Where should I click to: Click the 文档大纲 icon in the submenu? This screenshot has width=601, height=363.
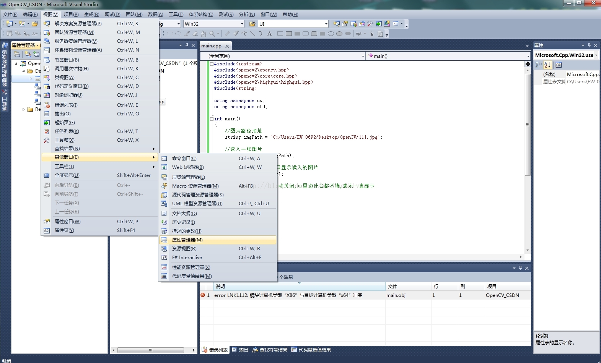(x=164, y=213)
